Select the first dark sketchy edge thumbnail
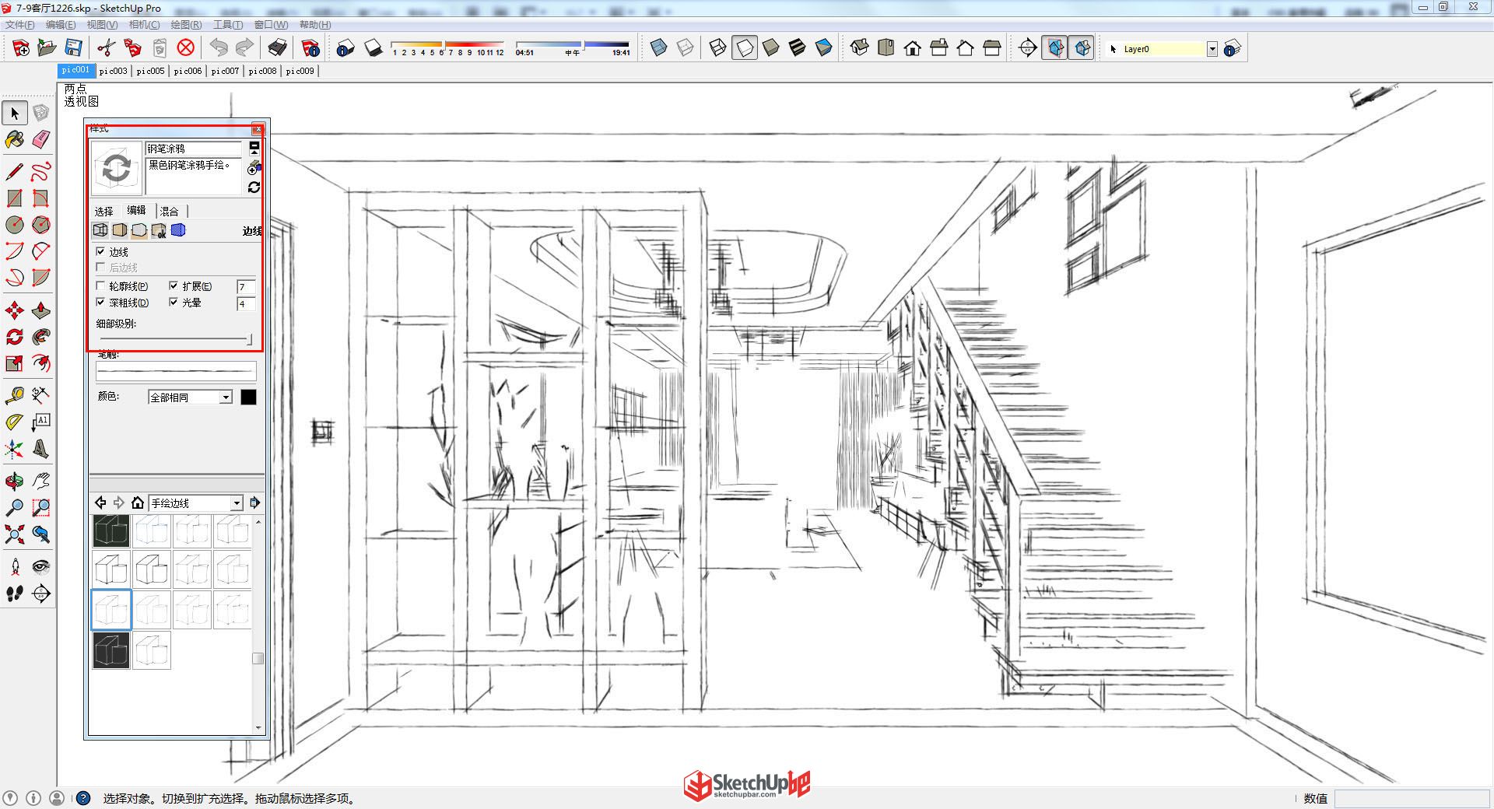Screen dimensions: 1494x809 coord(111,531)
